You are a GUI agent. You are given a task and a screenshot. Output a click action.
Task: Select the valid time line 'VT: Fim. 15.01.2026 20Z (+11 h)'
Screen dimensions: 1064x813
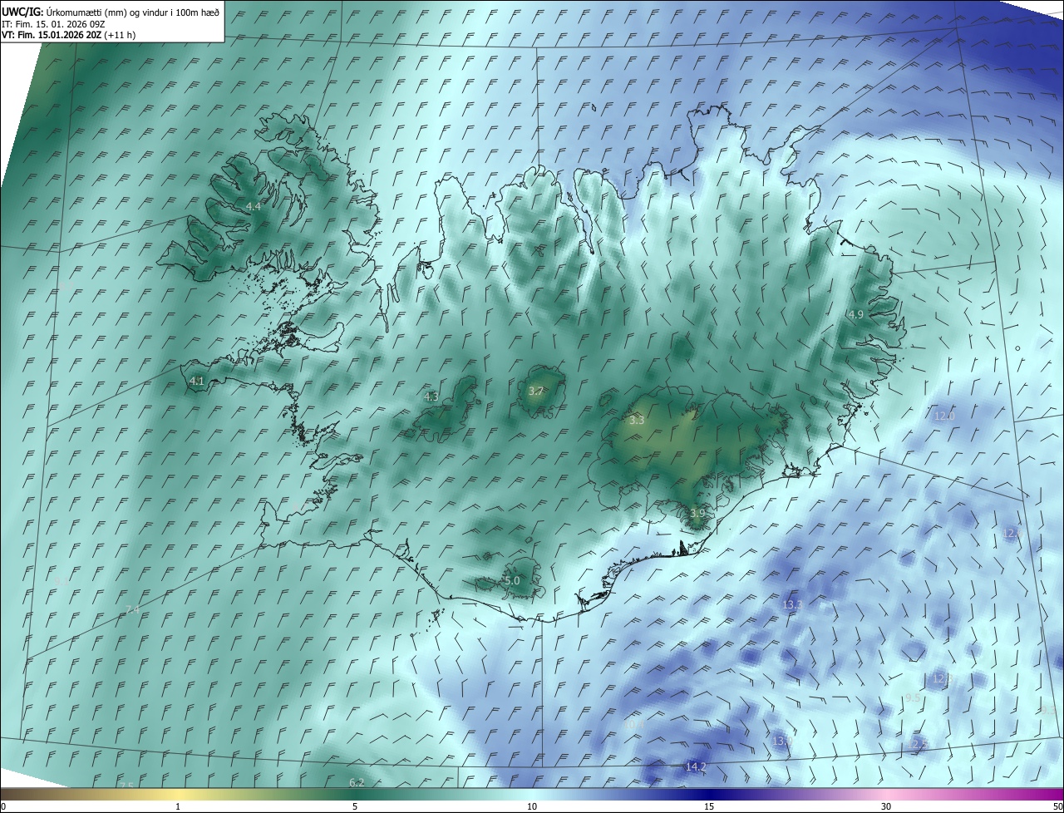[x=68, y=35]
